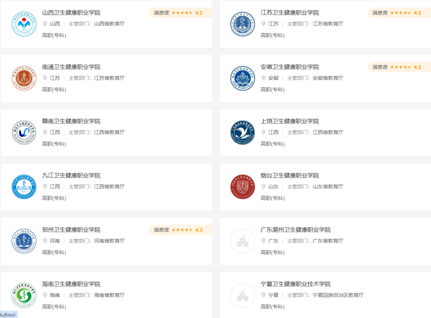This screenshot has height=318, width=431.
Task: Select the 上饶卫生健康职业学院 bird logo
Action: [x=243, y=132]
